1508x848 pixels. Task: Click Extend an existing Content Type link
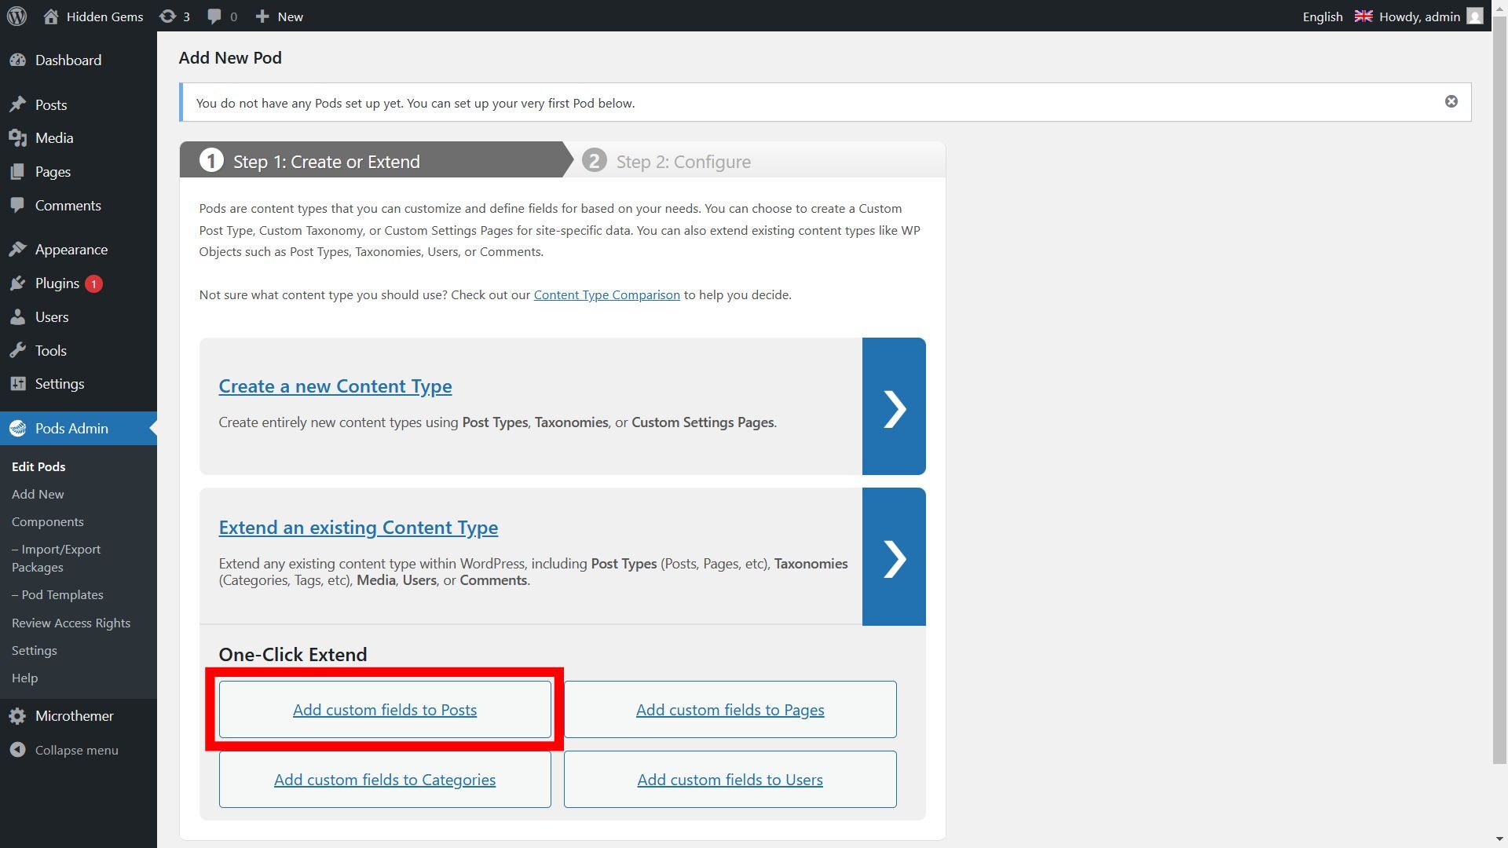click(358, 528)
